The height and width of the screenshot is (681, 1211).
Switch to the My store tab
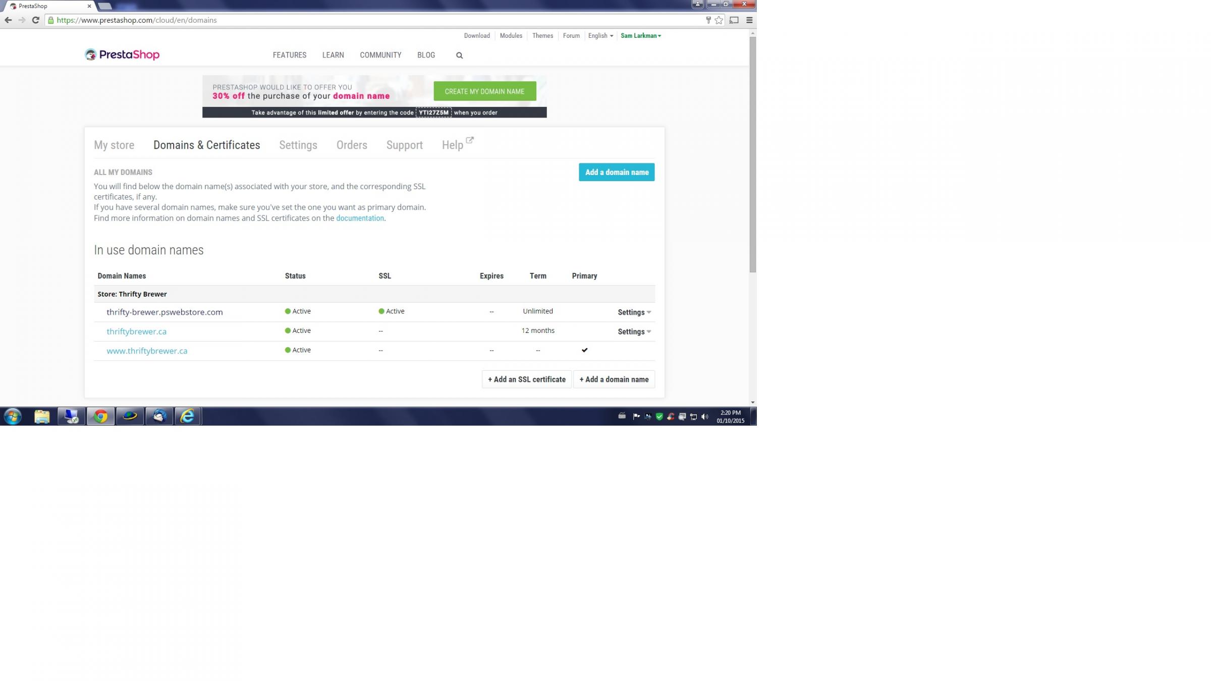coord(114,145)
